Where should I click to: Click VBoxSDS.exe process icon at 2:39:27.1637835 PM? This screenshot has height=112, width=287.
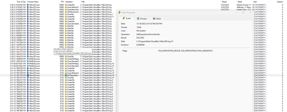point(28,43)
